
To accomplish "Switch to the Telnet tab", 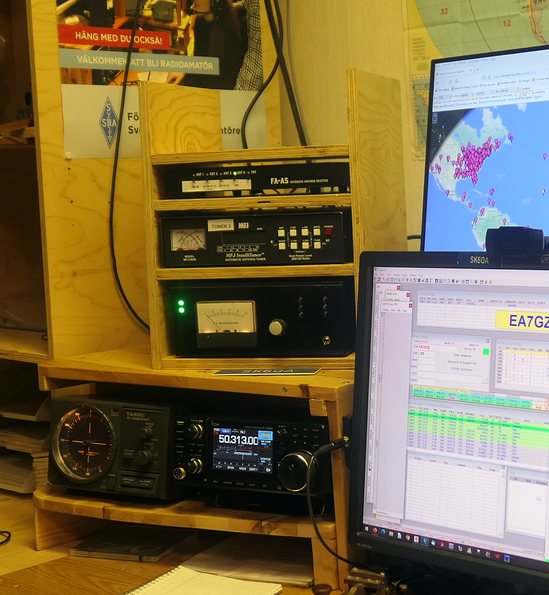I will [x=528, y=481].
